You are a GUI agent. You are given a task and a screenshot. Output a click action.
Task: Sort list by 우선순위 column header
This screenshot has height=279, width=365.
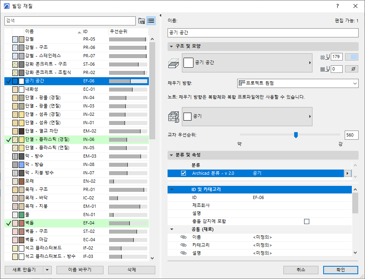(x=129, y=31)
